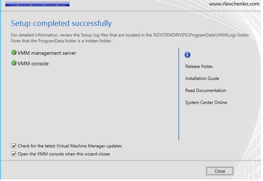Click the ProgramData hidden folder note
263x181 pixels.
pyautogui.click(x=61, y=41)
